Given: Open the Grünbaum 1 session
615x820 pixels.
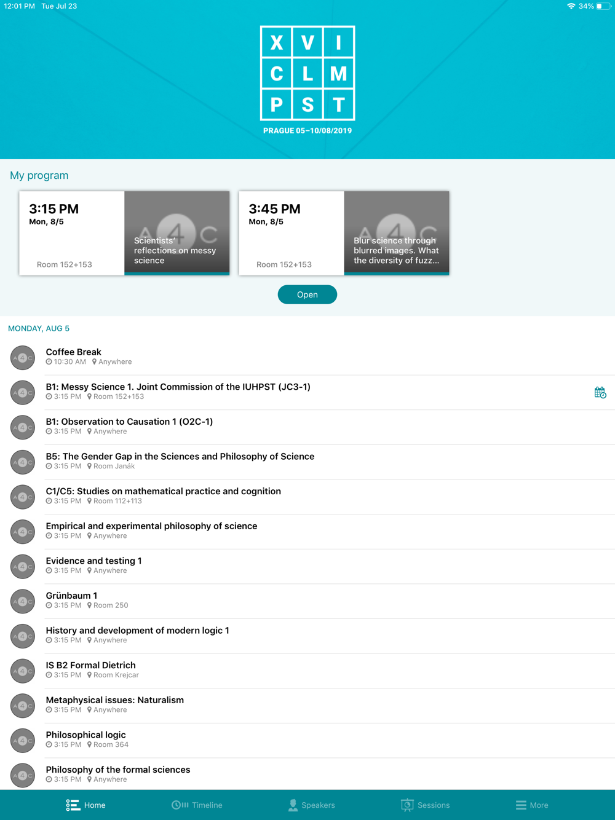Looking at the screenshot, I should point(307,601).
